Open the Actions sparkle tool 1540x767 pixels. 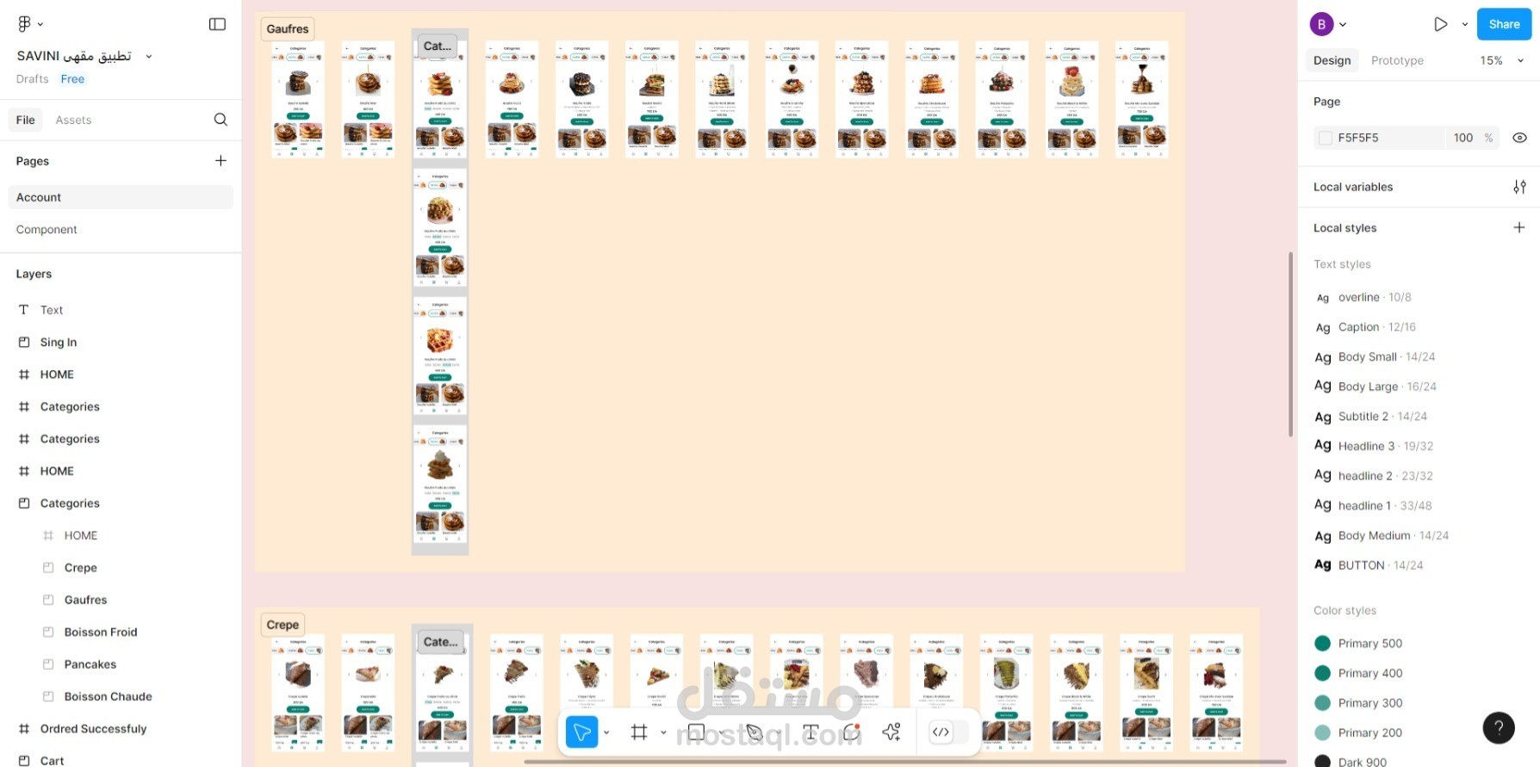892,733
